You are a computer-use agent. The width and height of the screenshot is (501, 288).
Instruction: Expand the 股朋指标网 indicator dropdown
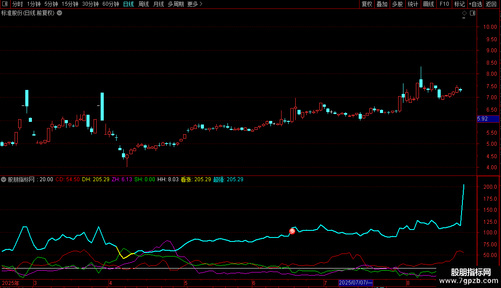[x=4, y=179]
